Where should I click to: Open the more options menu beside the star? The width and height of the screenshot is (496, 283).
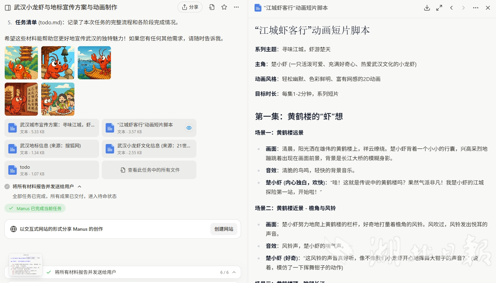[236, 7]
